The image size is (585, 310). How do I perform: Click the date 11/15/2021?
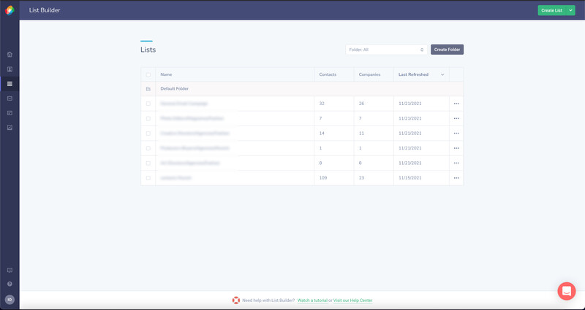point(409,178)
